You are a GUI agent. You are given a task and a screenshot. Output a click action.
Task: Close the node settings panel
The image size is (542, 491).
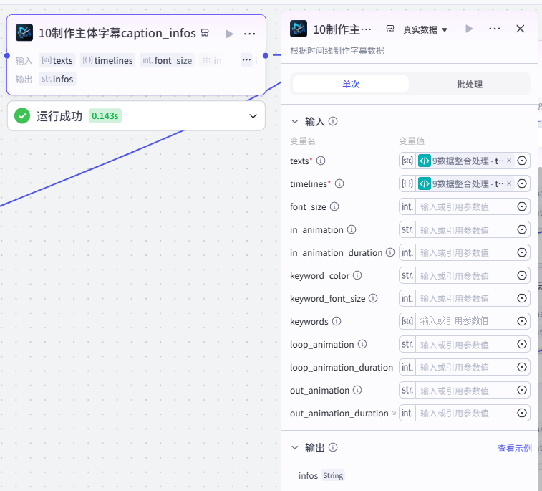tap(521, 29)
